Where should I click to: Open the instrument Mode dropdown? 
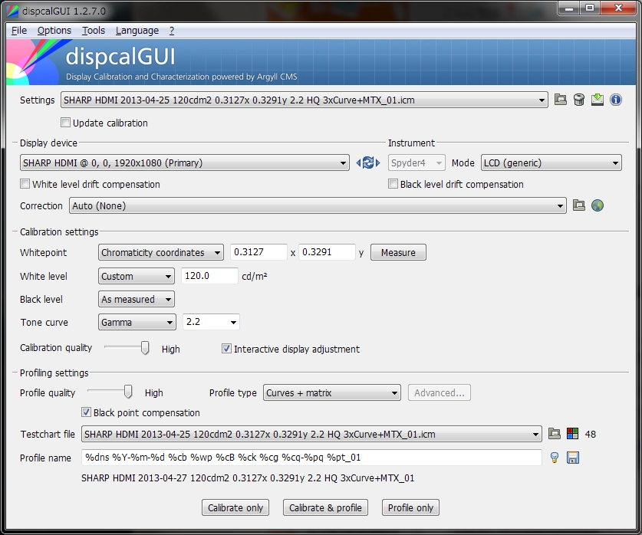pos(551,162)
